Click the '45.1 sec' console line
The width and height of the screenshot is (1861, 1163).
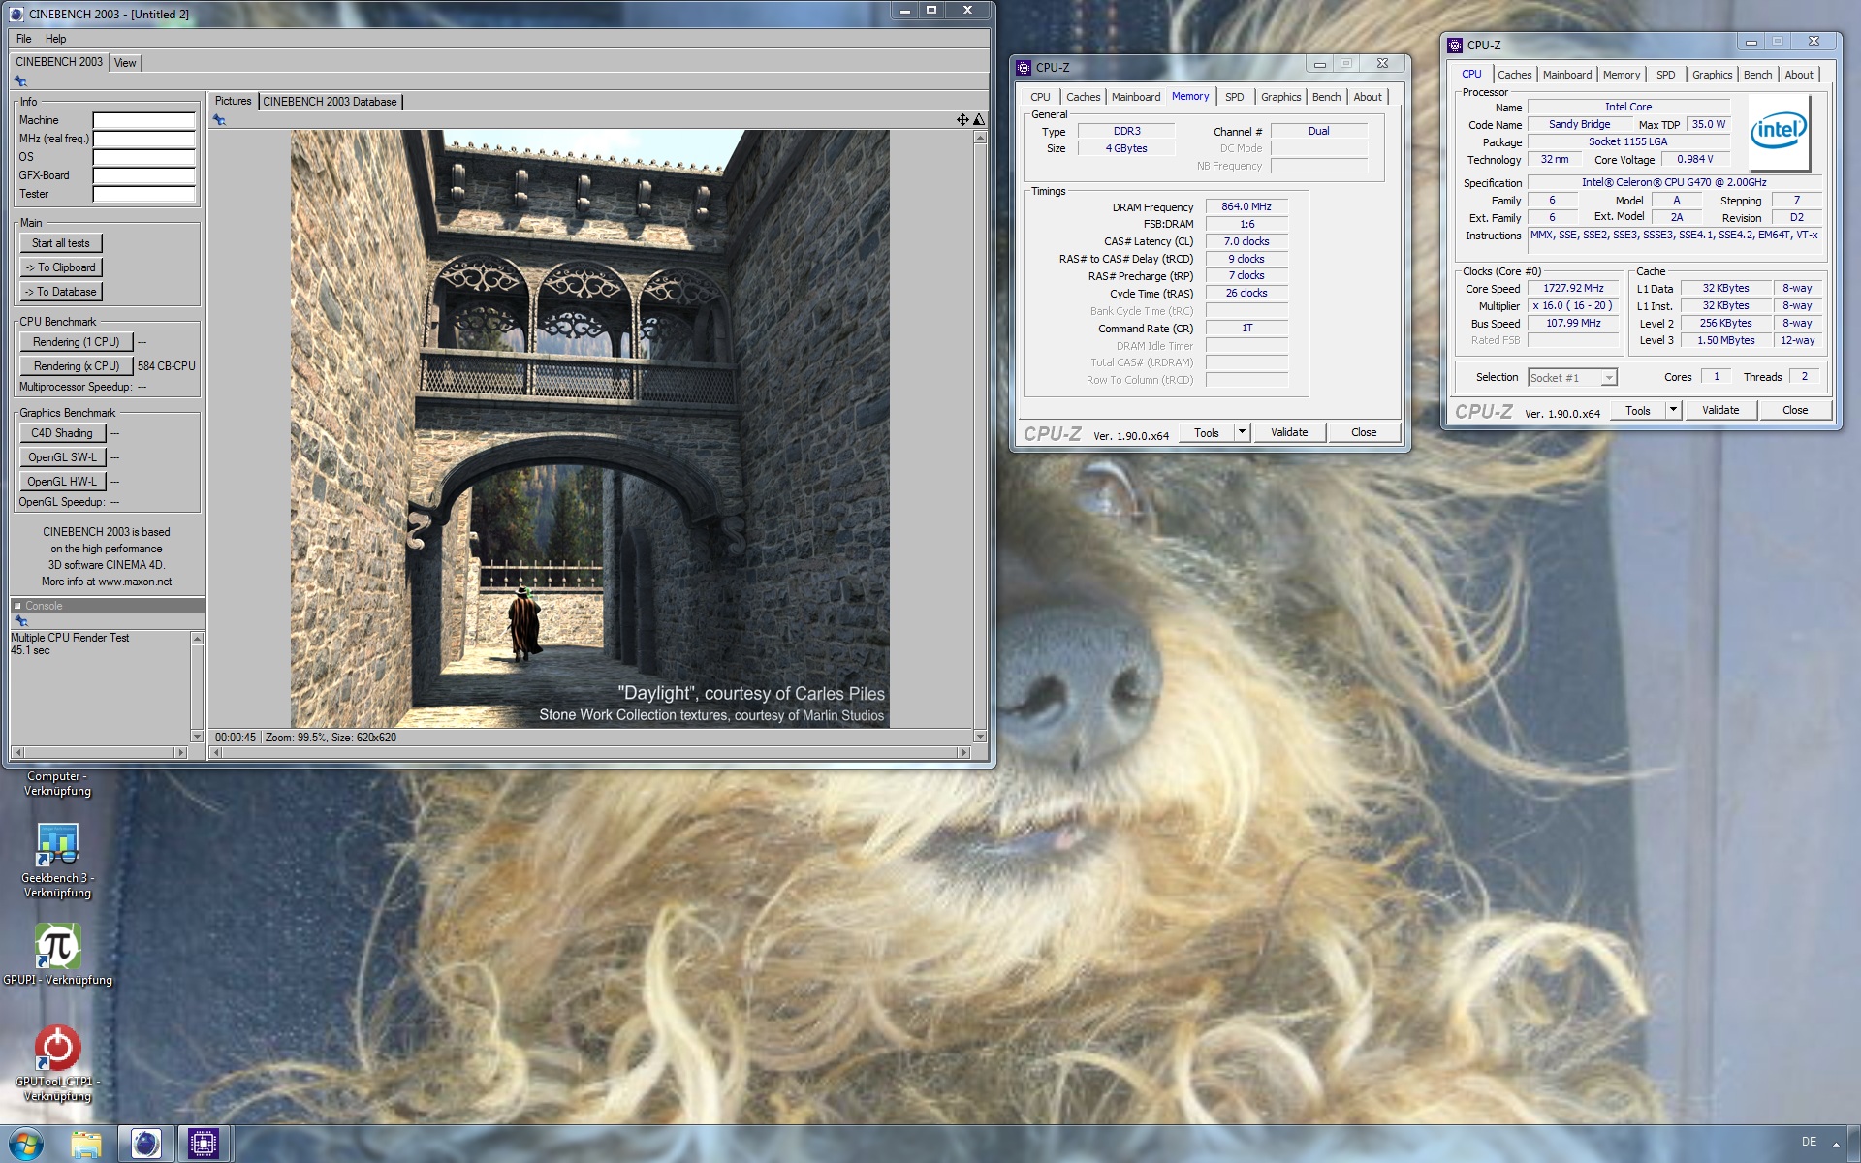[x=30, y=650]
